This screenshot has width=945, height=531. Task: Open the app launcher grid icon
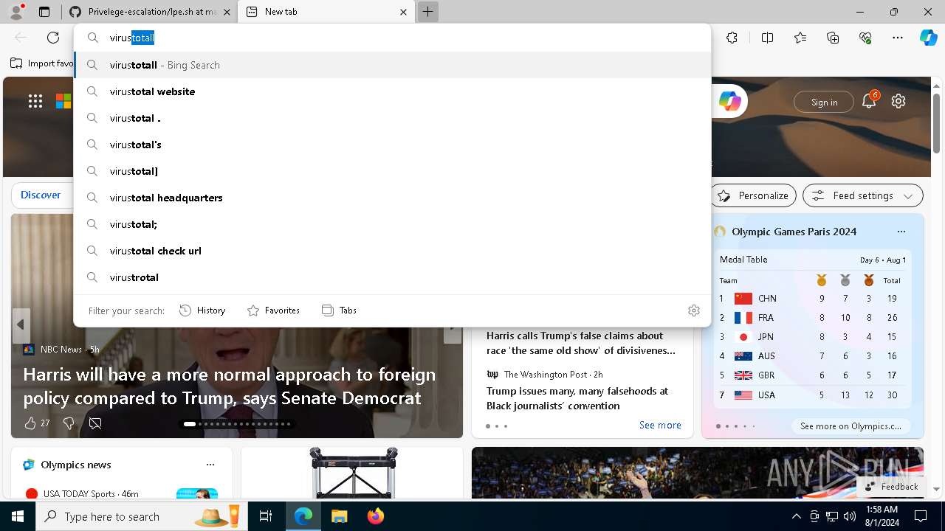point(35,102)
